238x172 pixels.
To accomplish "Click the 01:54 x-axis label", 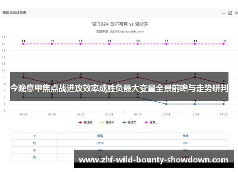I will [x=52, y=115].
